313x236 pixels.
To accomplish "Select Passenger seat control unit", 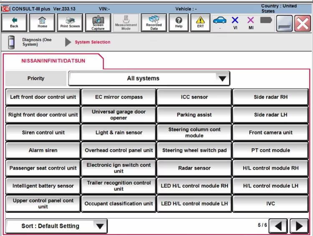I will click(43, 168).
